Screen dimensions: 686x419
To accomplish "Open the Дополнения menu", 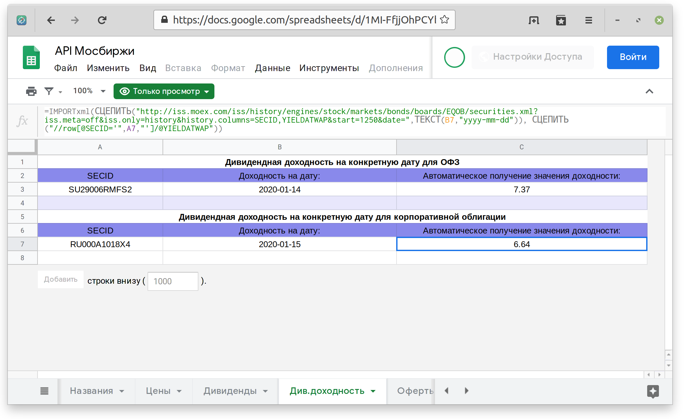I will pos(396,68).
